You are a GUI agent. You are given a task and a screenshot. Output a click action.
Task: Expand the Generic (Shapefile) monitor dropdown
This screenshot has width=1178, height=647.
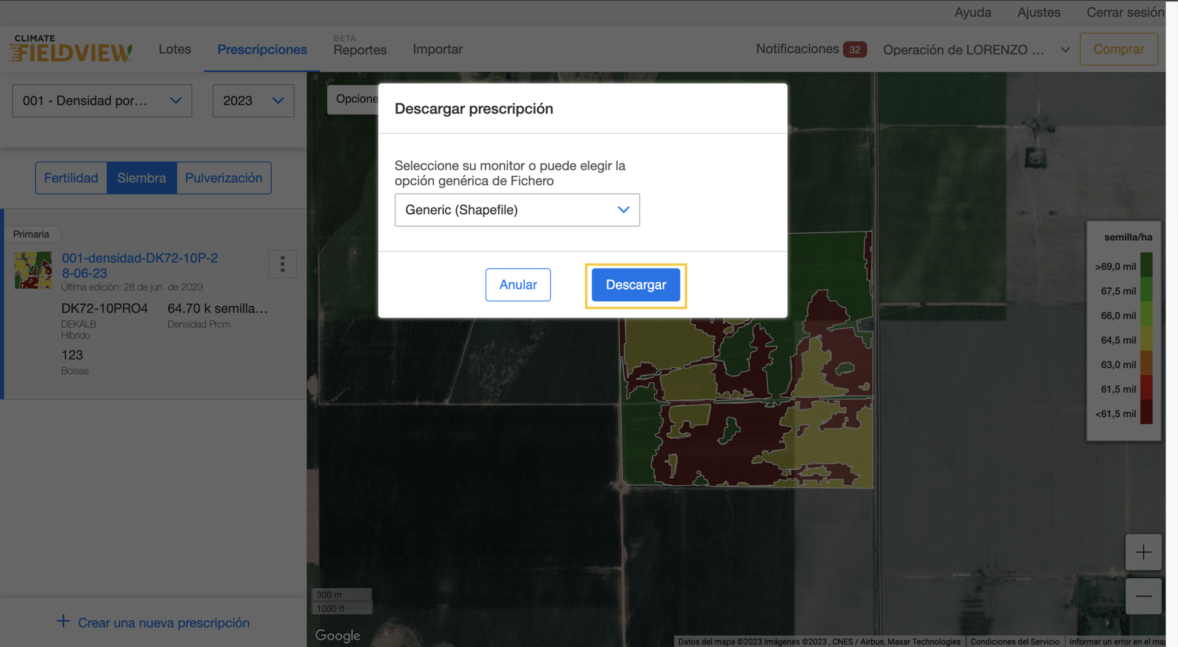pyautogui.click(x=516, y=210)
